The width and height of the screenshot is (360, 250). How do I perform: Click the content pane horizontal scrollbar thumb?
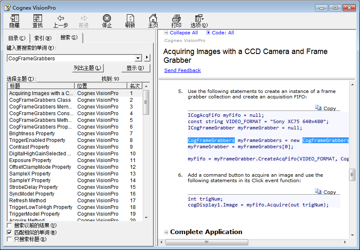pyautogui.click(x=207, y=242)
